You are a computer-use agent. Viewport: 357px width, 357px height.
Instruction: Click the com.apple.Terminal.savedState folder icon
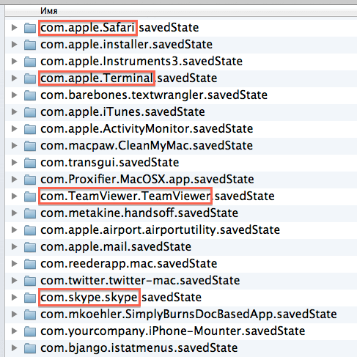(x=30, y=78)
